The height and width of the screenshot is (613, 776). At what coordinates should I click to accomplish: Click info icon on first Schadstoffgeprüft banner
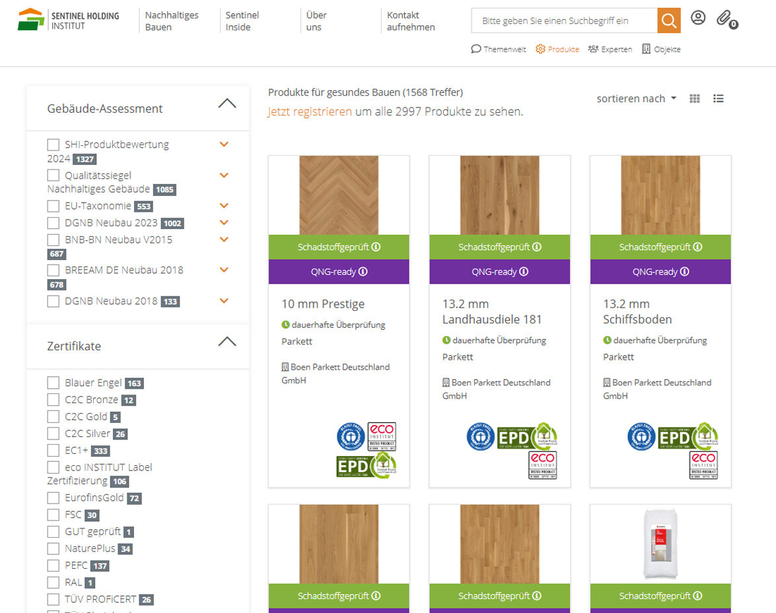pyautogui.click(x=376, y=247)
